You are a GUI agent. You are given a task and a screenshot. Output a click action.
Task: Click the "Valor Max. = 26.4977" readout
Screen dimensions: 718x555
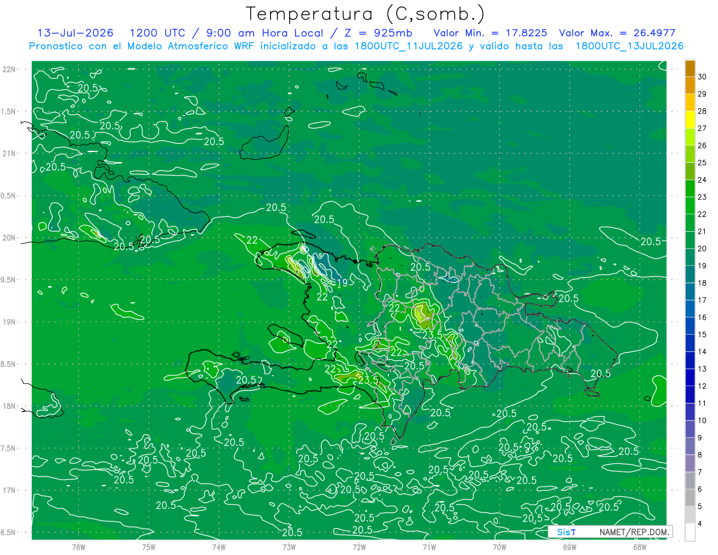[617, 33]
